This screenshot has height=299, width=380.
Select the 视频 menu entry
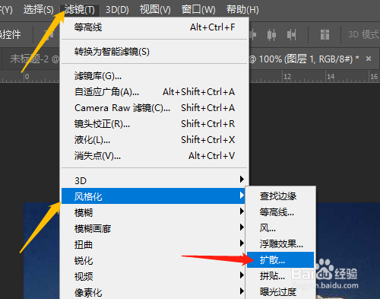point(154,276)
